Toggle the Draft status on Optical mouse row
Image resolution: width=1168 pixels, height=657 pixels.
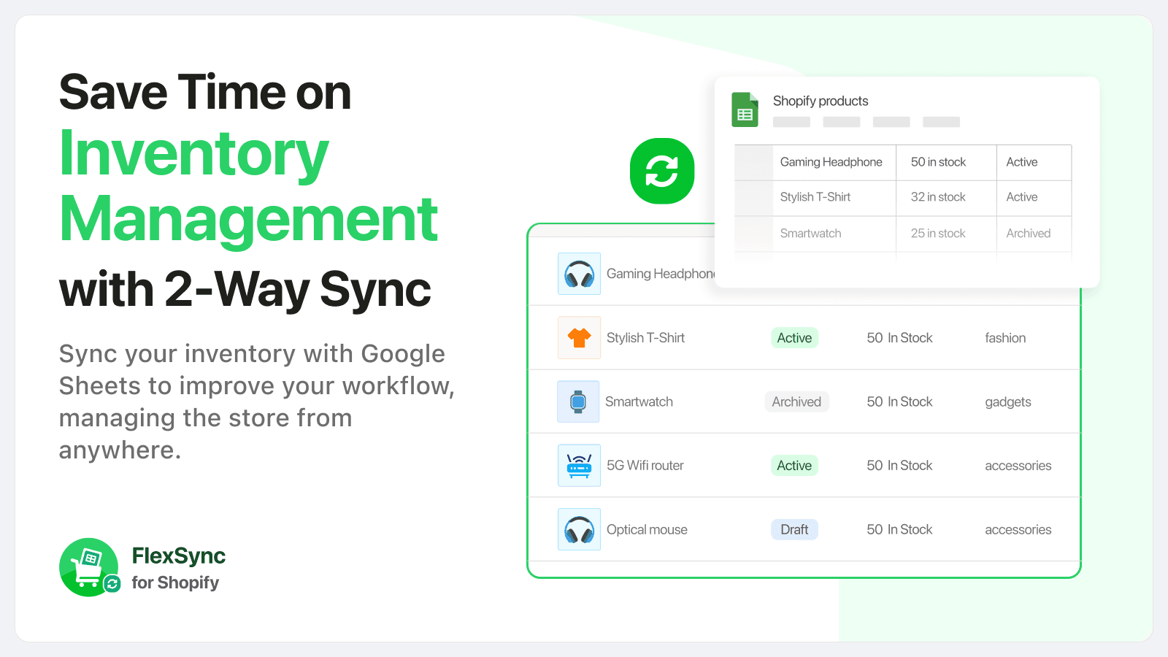coord(794,529)
